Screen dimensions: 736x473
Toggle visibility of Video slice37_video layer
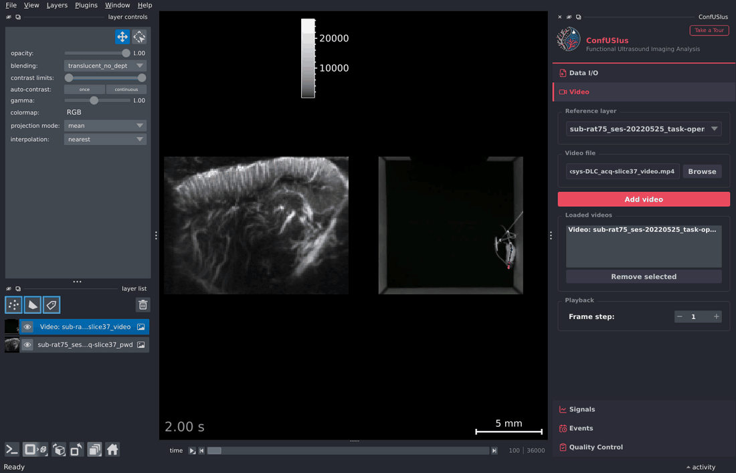click(x=27, y=326)
